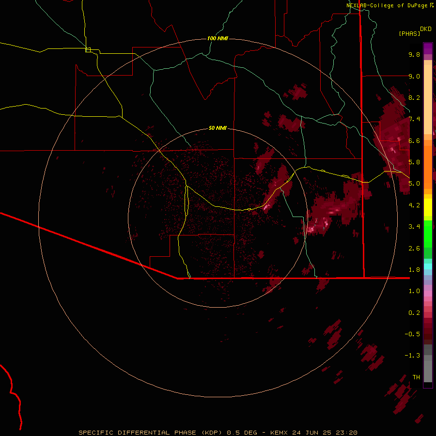Pick the pink band near 1.0

click(x=428, y=294)
